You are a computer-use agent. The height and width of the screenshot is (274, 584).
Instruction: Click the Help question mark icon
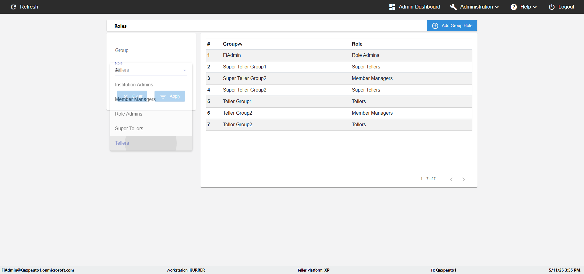click(514, 7)
